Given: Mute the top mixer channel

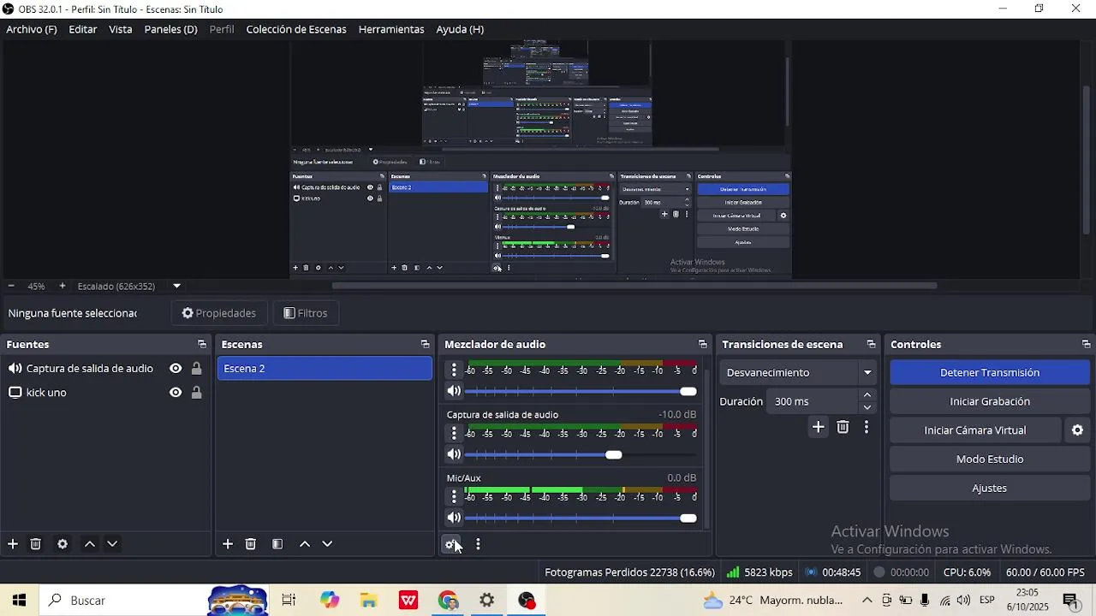Looking at the screenshot, I should (x=454, y=392).
